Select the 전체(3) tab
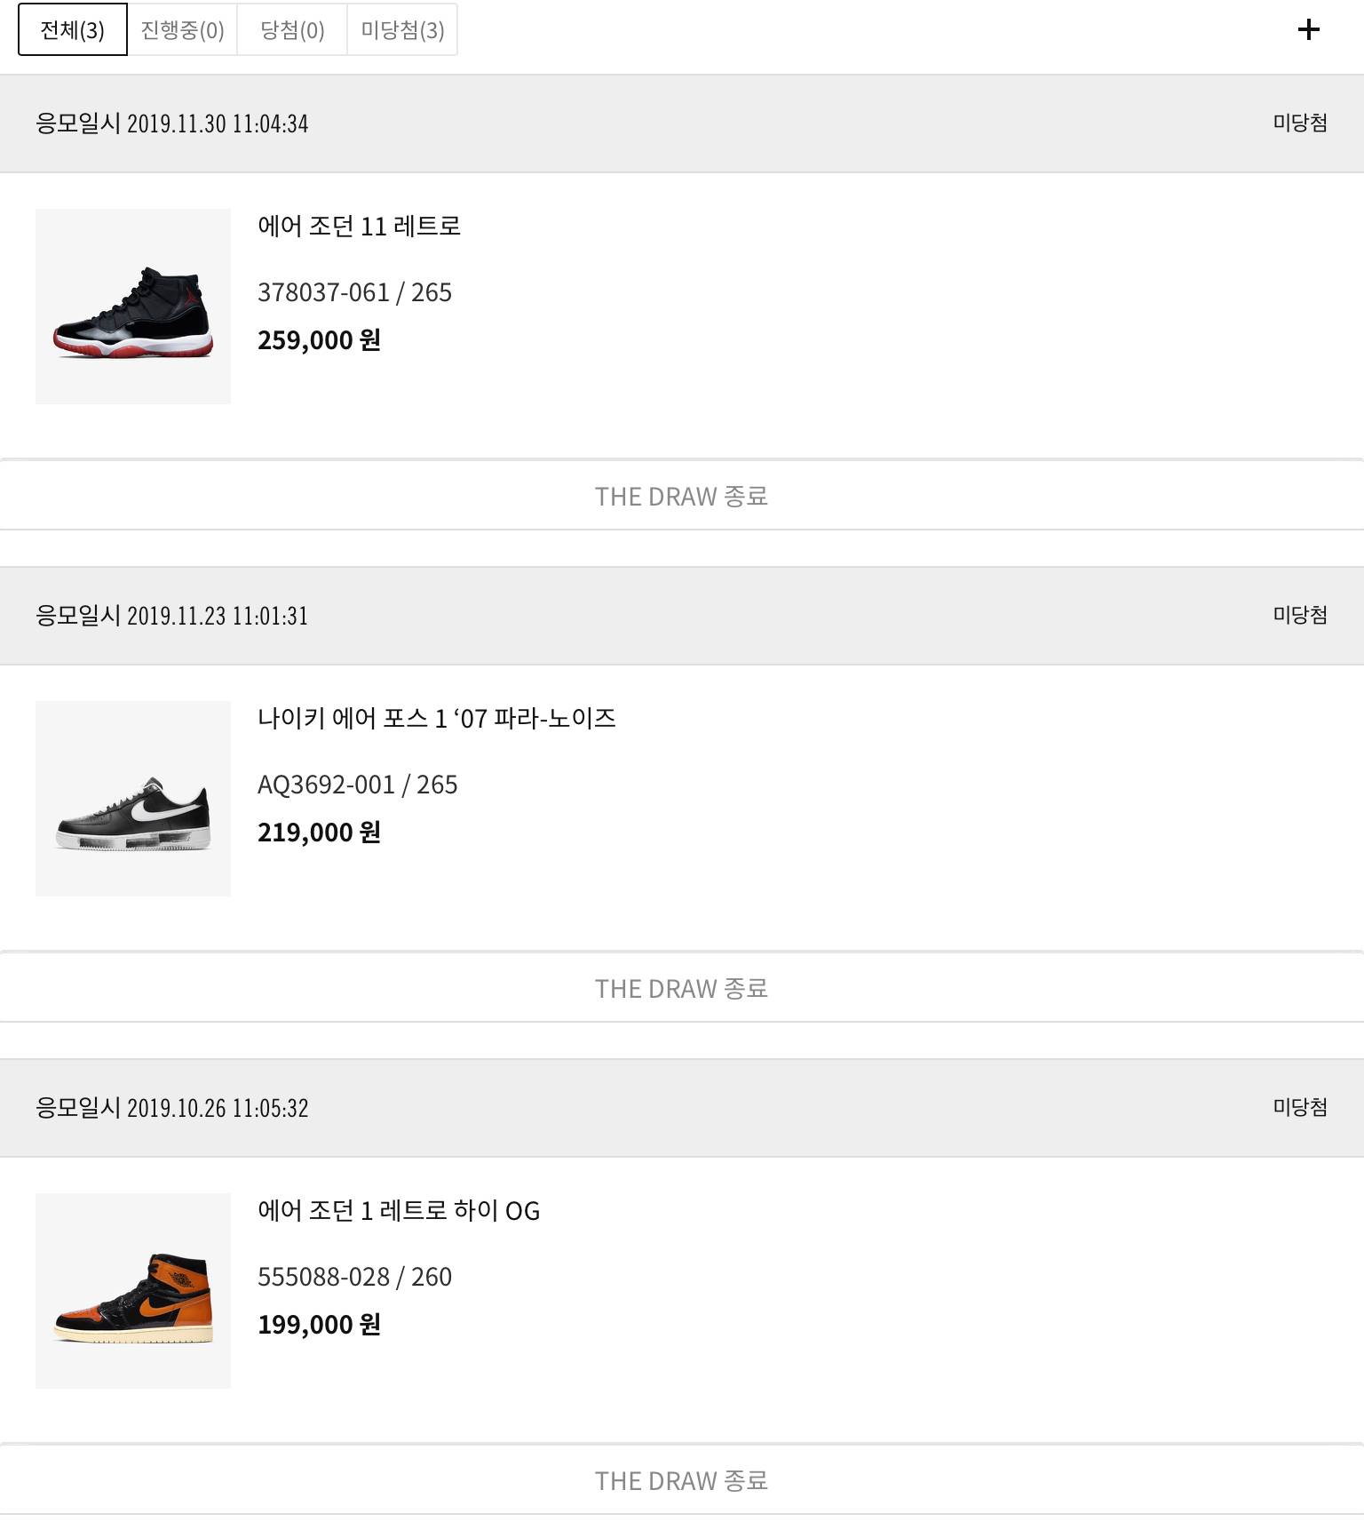This screenshot has width=1364, height=1522. coord(73,30)
